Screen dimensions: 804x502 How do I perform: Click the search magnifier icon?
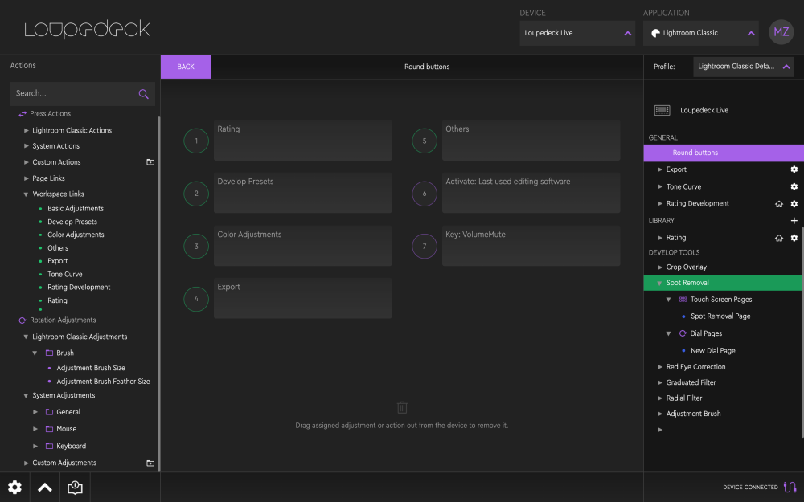(144, 94)
